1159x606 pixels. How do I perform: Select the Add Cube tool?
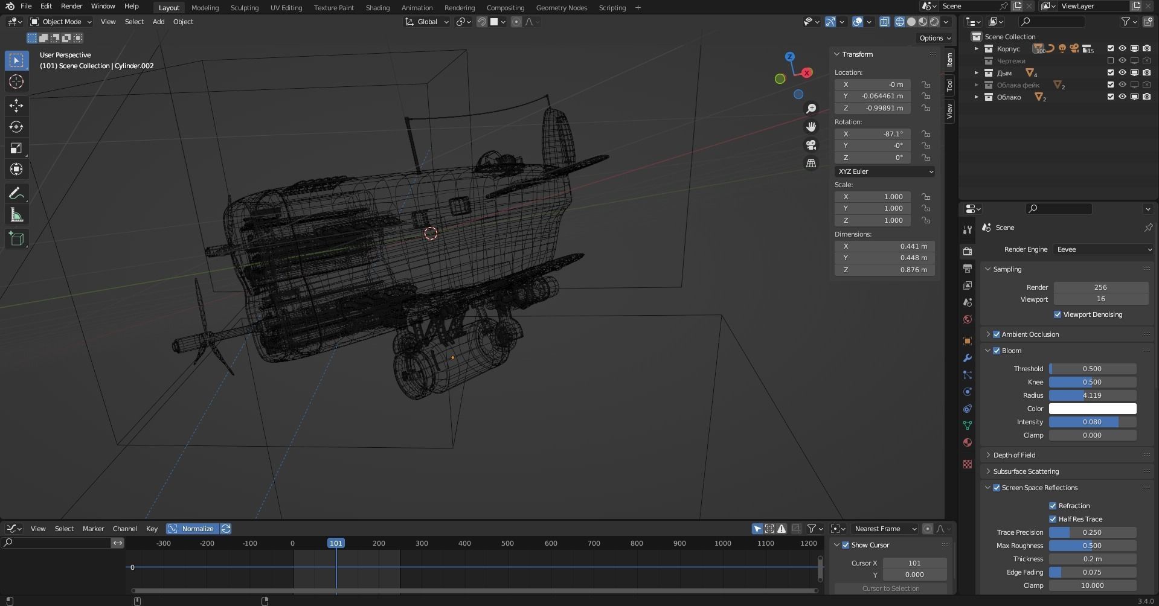[x=16, y=239]
